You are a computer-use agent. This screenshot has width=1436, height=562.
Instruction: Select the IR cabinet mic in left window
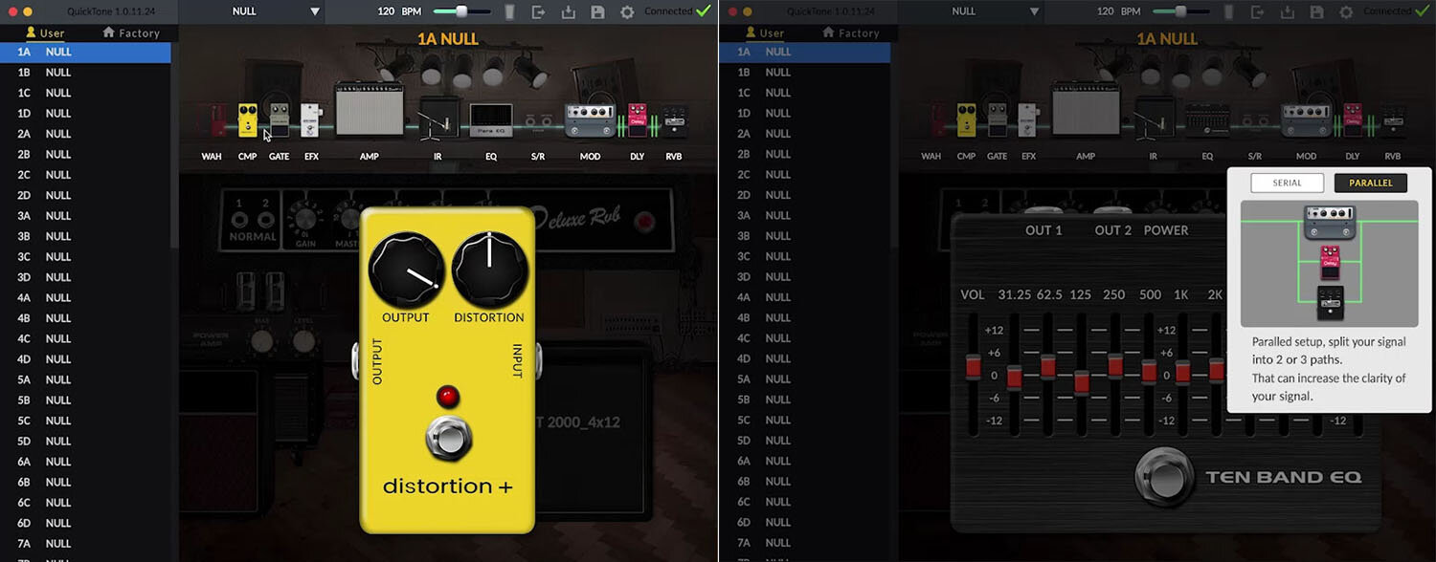[438, 118]
